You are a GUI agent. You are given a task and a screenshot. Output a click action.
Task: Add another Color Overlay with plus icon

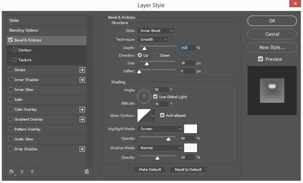[x=82, y=110]
